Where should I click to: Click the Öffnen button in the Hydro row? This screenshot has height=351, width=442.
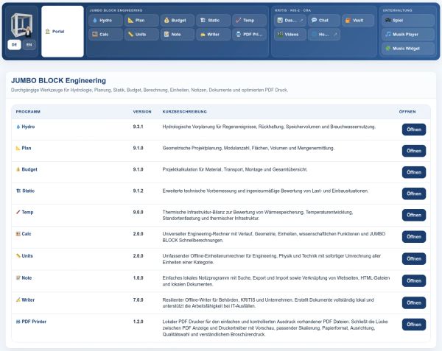[x=414, y=130]
